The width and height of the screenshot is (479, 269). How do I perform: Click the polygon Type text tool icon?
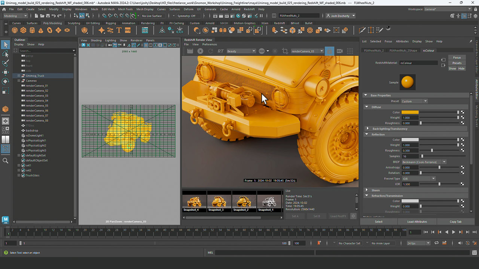pyautogui.click(x=119, y=30)
